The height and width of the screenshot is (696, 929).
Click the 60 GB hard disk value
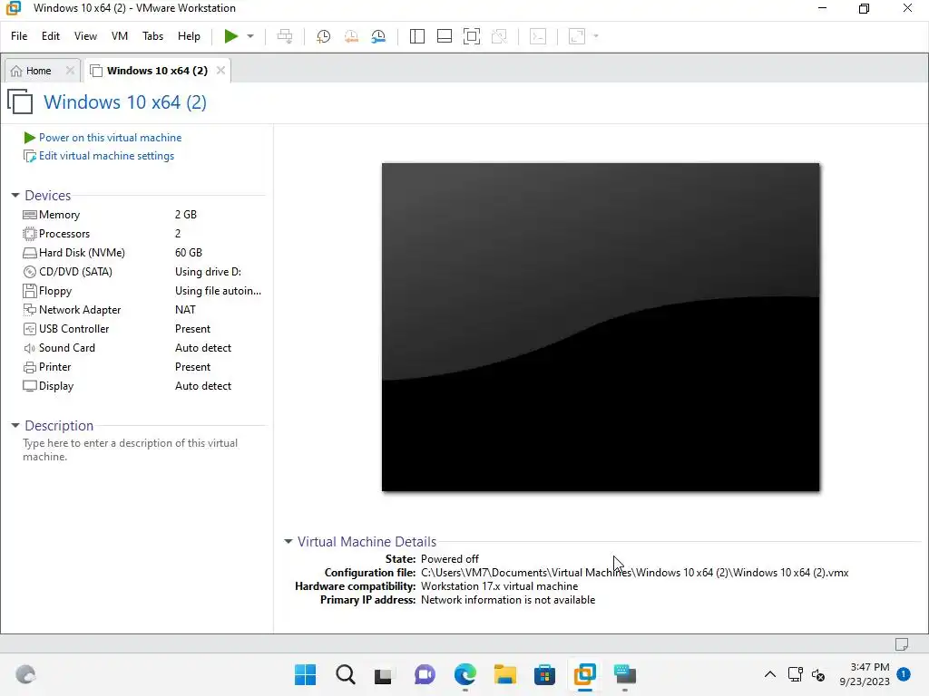(189, 253)
